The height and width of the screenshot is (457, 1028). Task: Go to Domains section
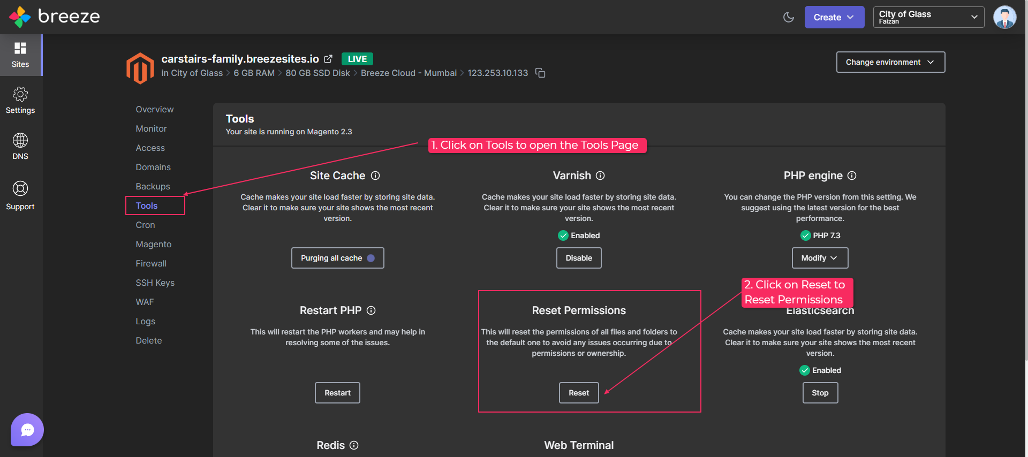(153, 167)
